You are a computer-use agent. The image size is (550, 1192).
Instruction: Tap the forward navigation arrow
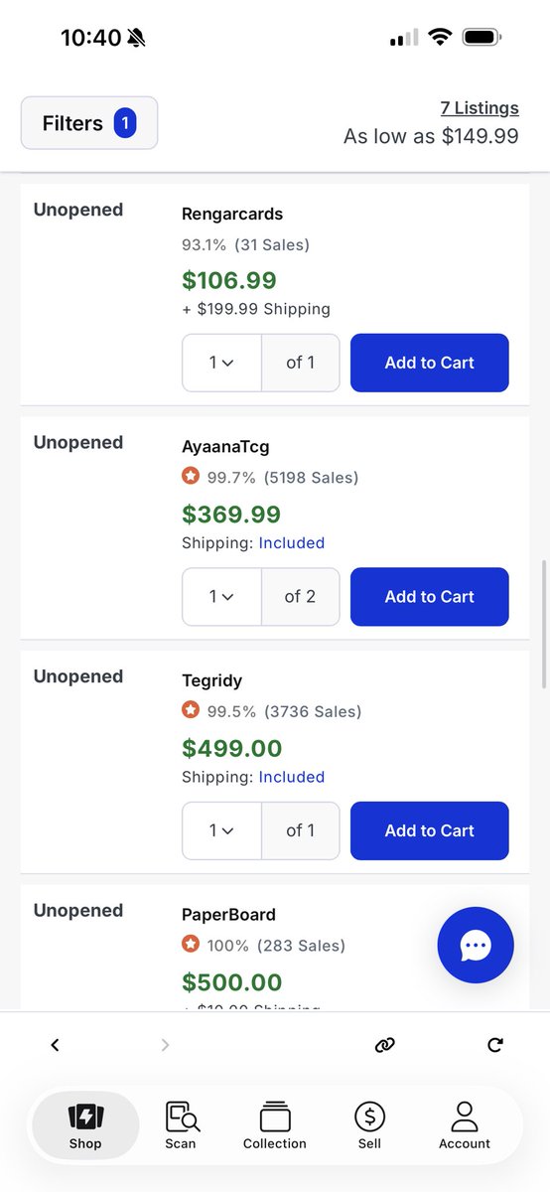point(165,1044)
